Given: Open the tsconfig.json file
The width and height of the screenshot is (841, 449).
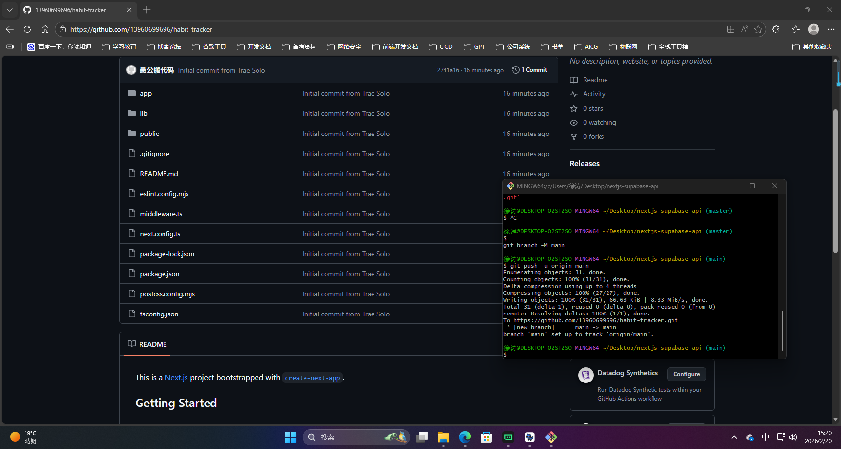Looking at the screenshot, I should [159, 314].
